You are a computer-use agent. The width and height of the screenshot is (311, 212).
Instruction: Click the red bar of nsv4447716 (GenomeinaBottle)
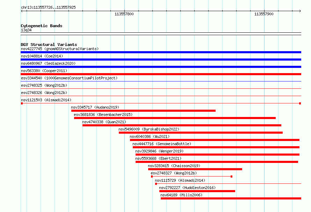(216, 147)
